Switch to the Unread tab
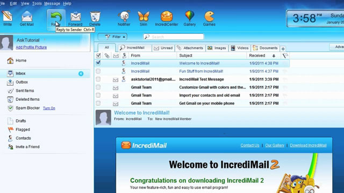This screenshot has height=193, width=344. coord(163,48)
